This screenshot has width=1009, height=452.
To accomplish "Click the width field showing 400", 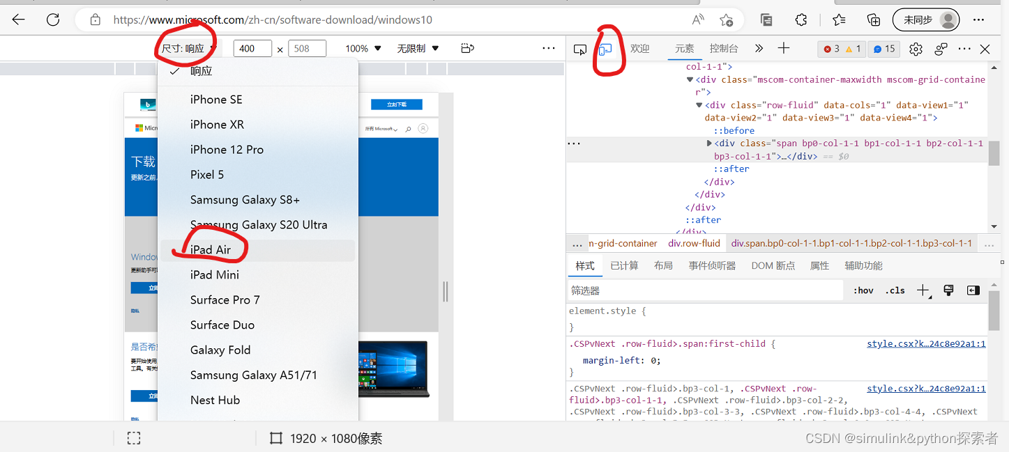I will (x=254, y=49).
